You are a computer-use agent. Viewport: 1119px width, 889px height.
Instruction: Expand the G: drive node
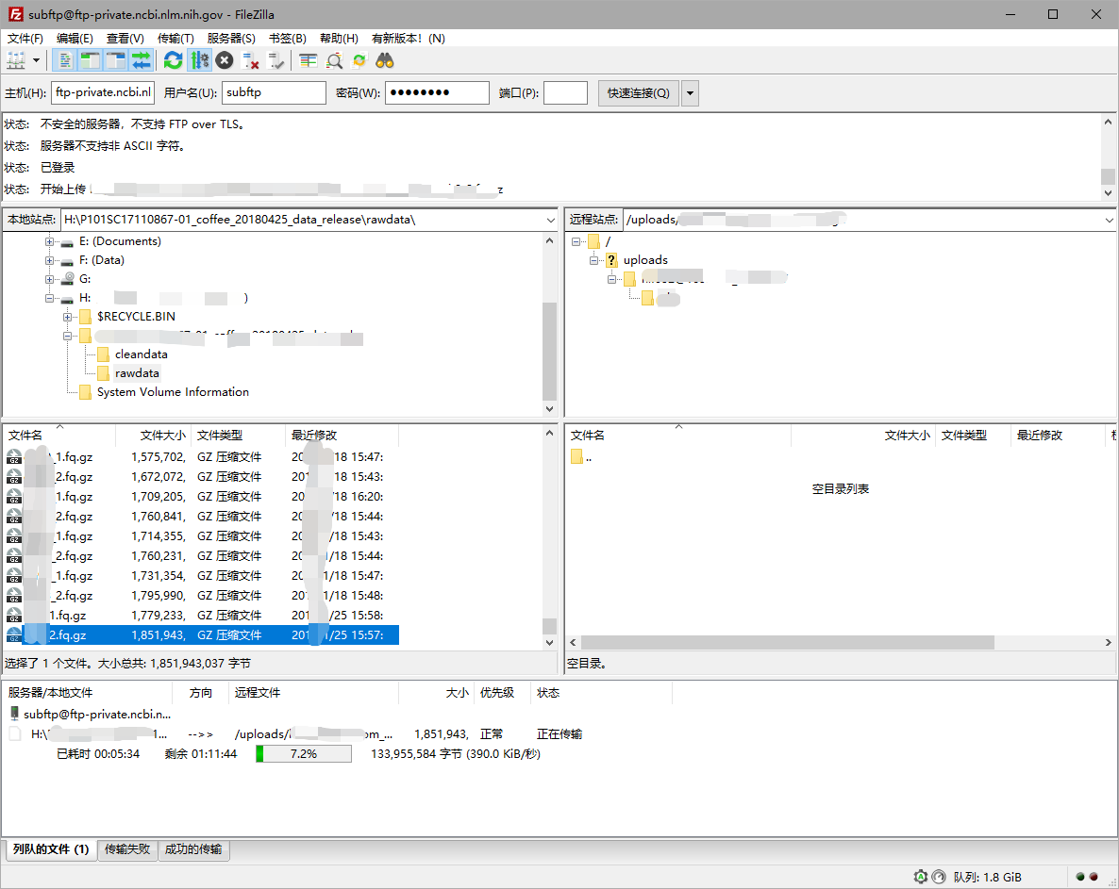tap(49, 279)
